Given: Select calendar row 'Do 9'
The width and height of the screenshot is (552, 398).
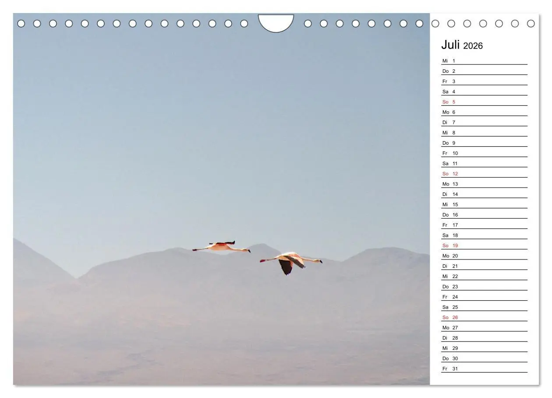Looking at the screenshot, I should tap(484, 142).
